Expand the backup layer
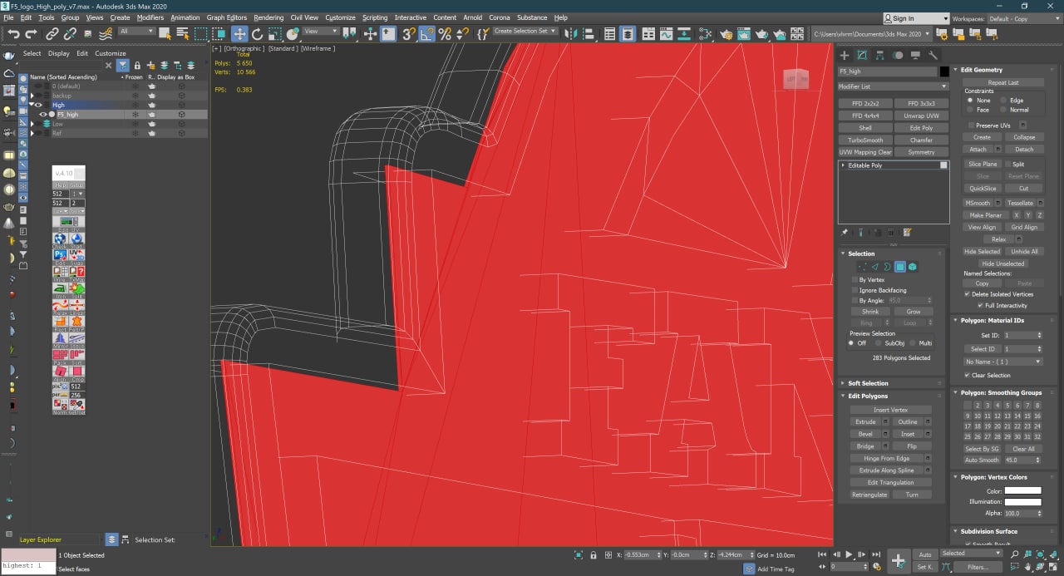Screen dimensions: 1064x576 (32, 96)
